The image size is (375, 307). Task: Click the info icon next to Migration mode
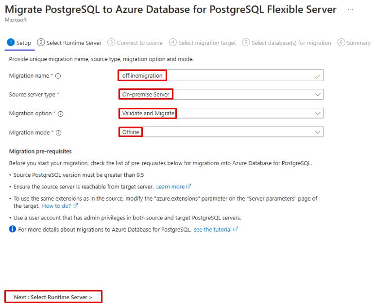click(x=59, y=133)
